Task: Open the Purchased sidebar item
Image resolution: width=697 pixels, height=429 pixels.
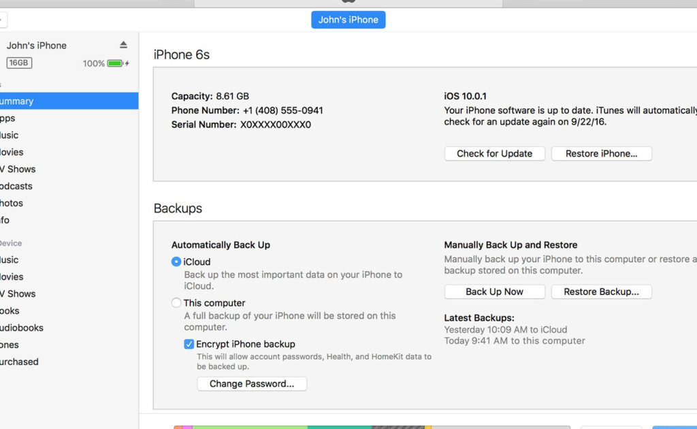Action: [69, 362]
